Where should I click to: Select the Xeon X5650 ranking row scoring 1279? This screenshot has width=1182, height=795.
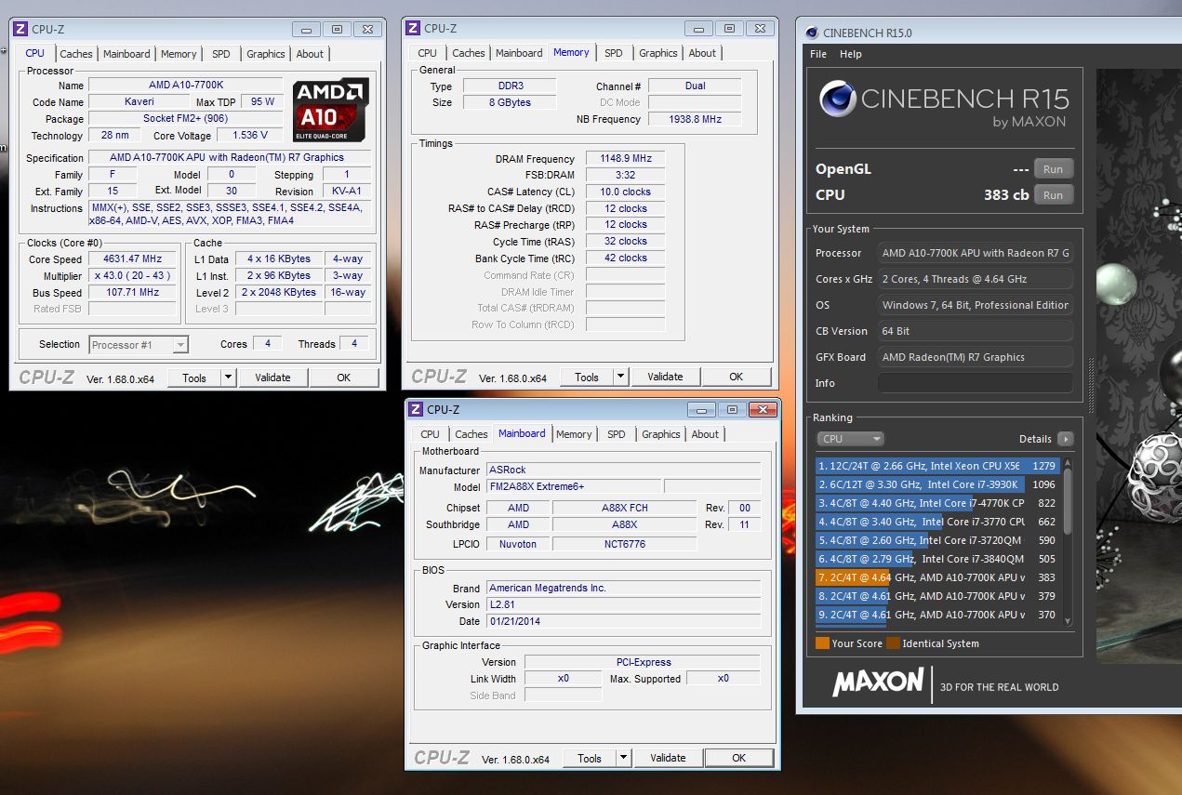point(937,466)
